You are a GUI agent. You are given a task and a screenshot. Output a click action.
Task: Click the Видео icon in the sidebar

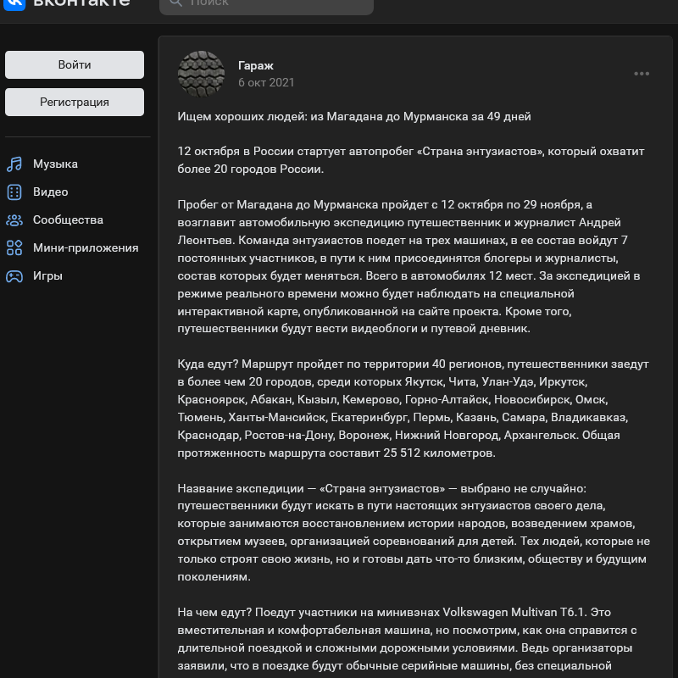[14, 192]
